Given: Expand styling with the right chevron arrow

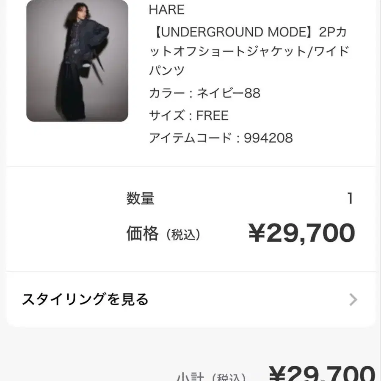Looking at the screenshot, I should [x=353, y=300].
